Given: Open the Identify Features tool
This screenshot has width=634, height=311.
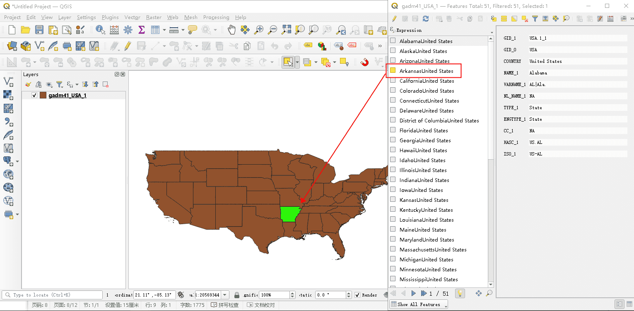Looking at the screenshot, I should (100, 29).
